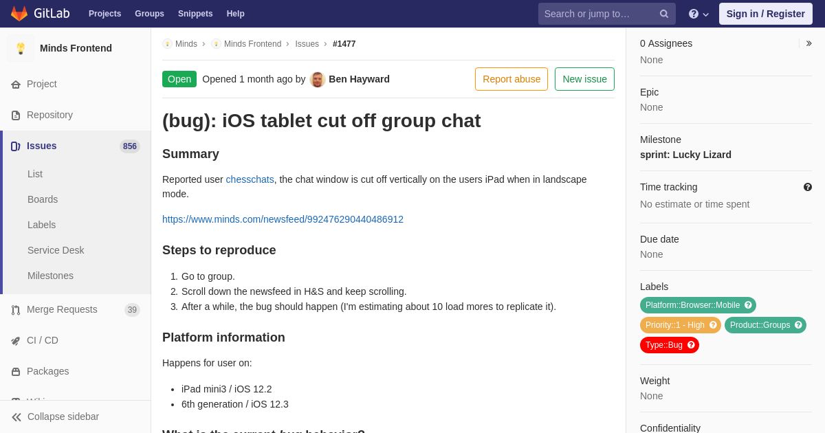Open the Projects menu

[x=104, y=14]
